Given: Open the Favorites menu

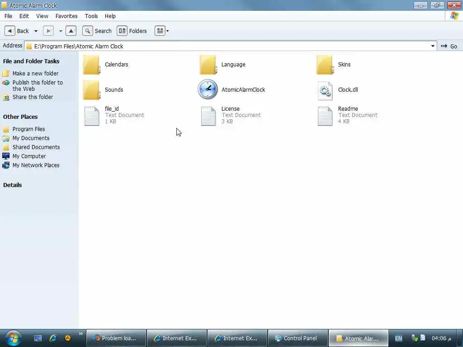Looking at the screenshot, I should (x=66, y=16).
